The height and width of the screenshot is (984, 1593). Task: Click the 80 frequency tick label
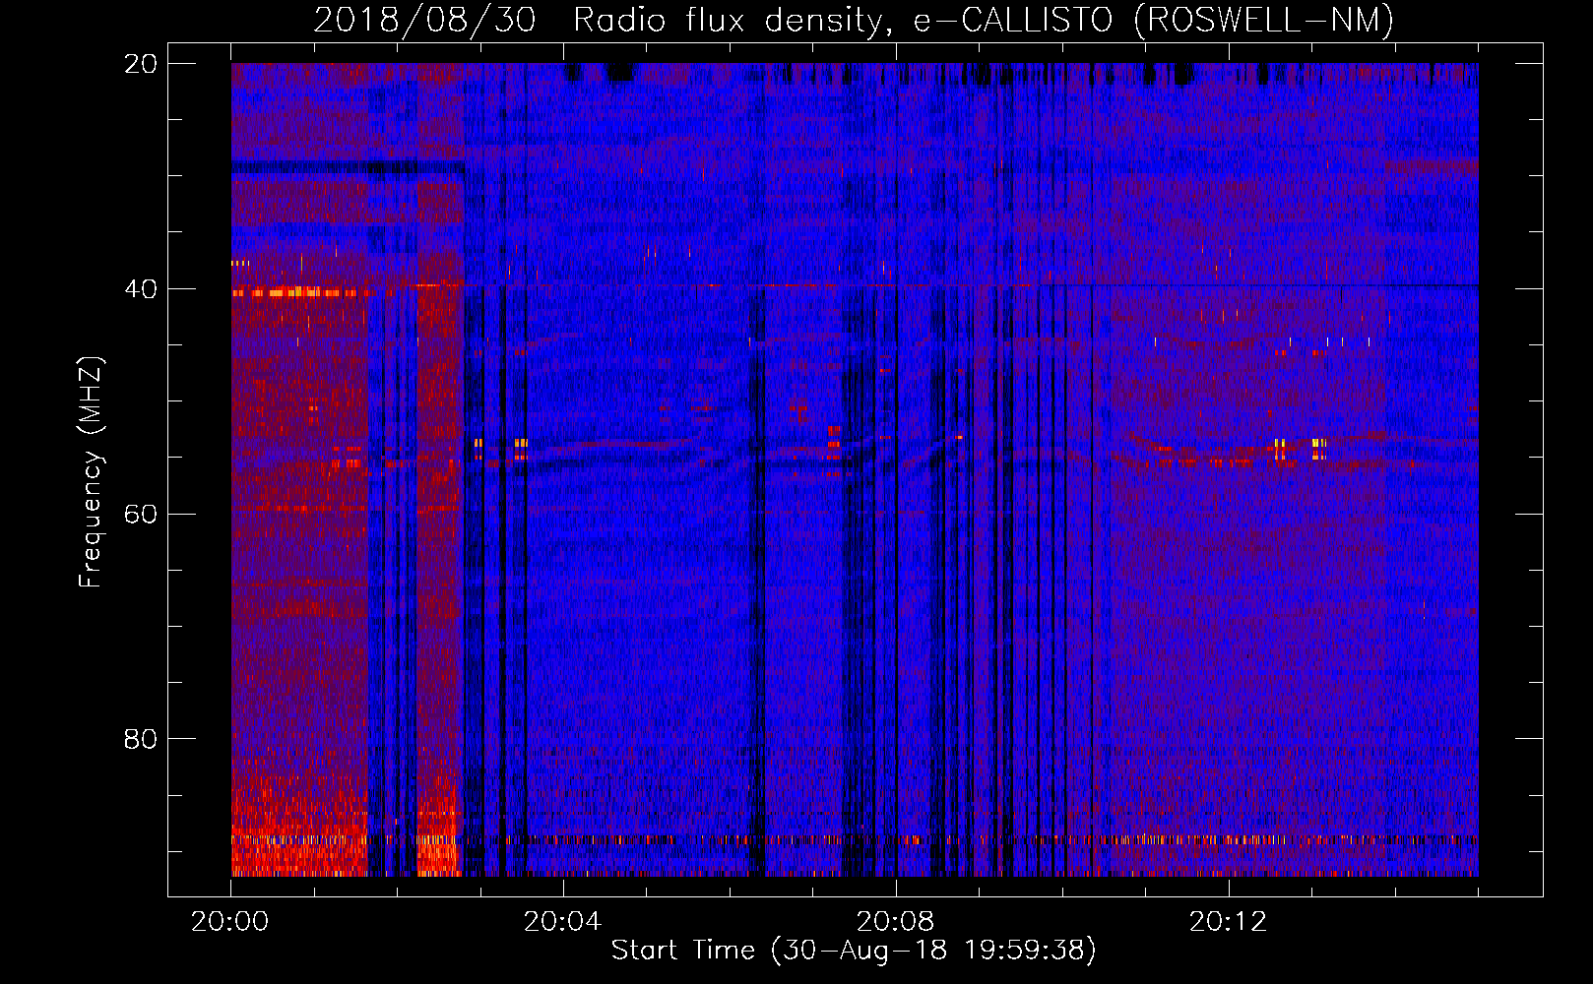point(141,739)
